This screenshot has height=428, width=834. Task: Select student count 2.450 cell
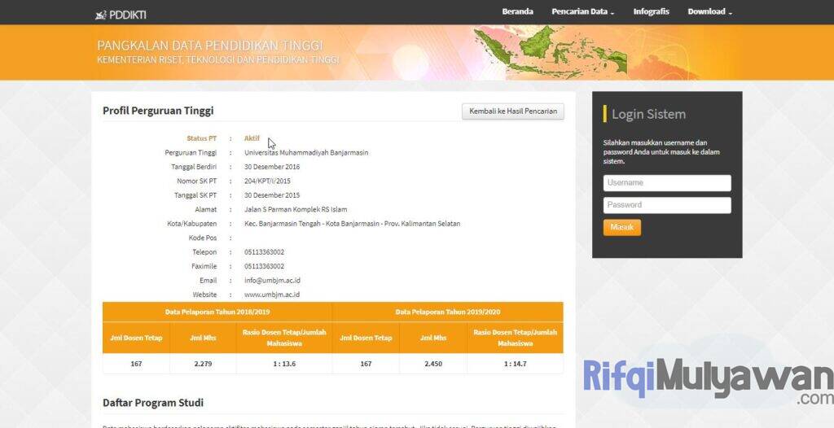[433, 365]
